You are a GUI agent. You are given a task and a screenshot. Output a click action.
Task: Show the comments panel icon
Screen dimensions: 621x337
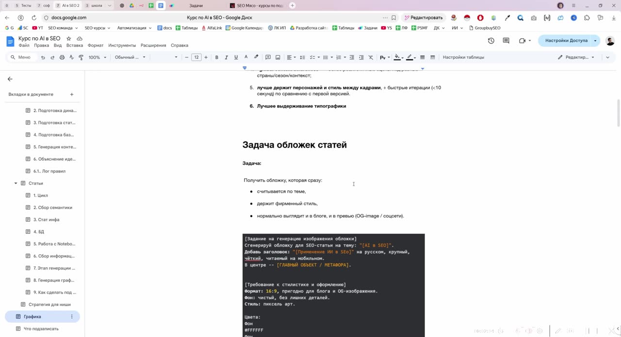tap(506, 41)
